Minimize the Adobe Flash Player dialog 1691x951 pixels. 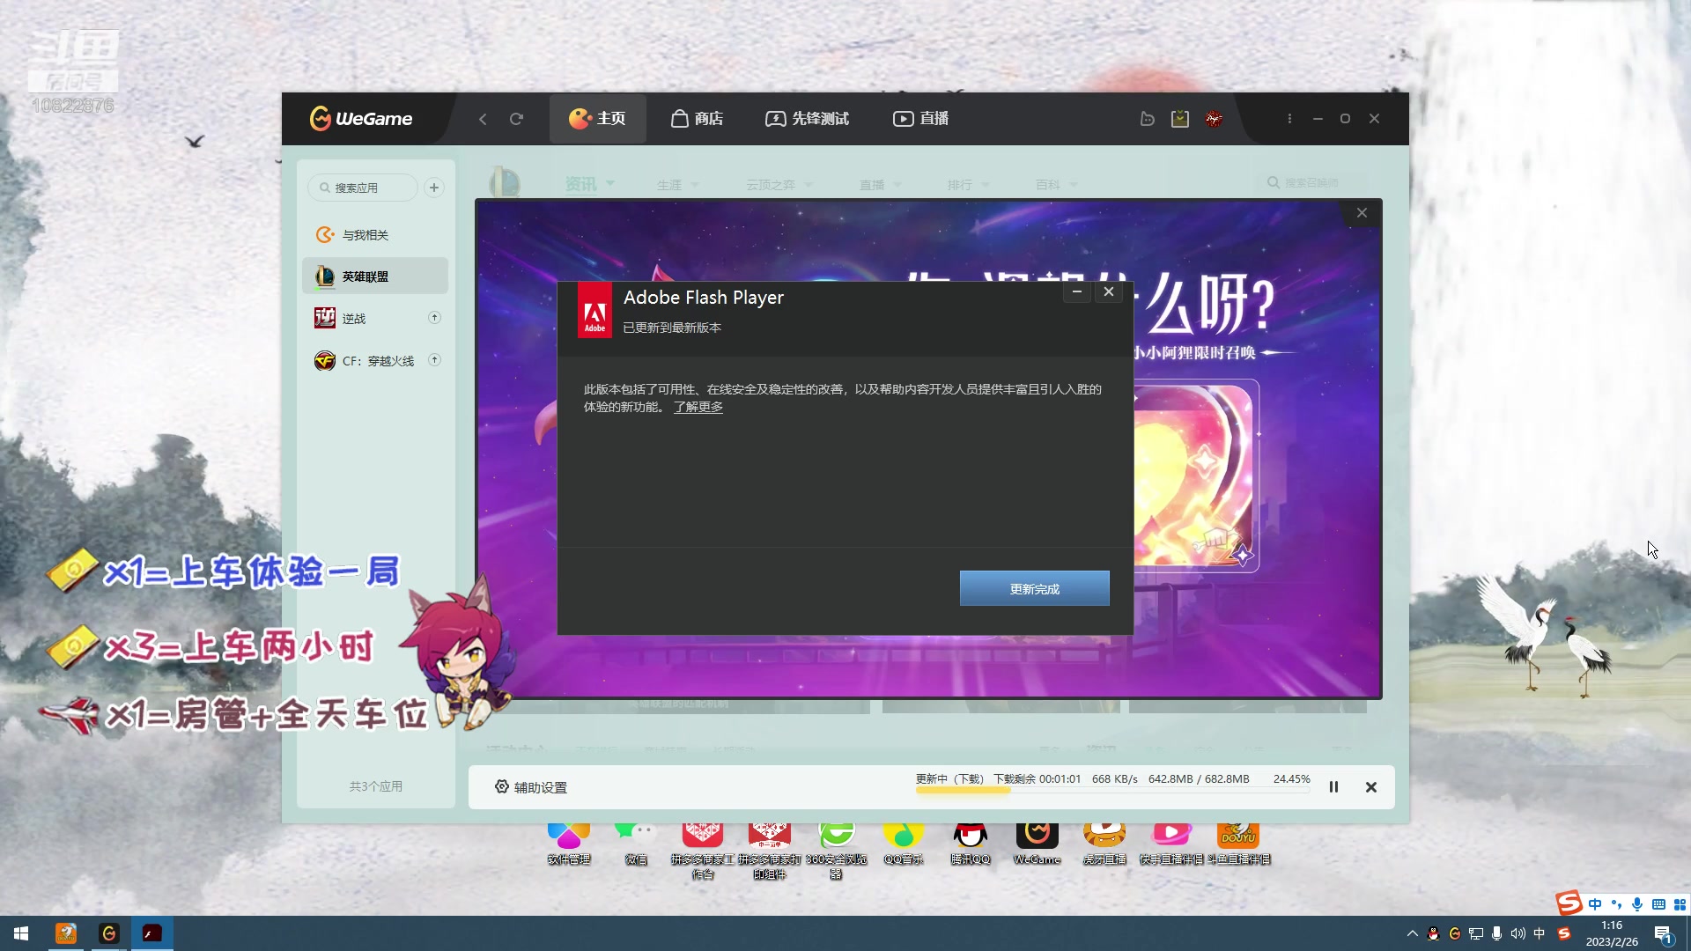pyautogui.click(x=1076, y=291)
